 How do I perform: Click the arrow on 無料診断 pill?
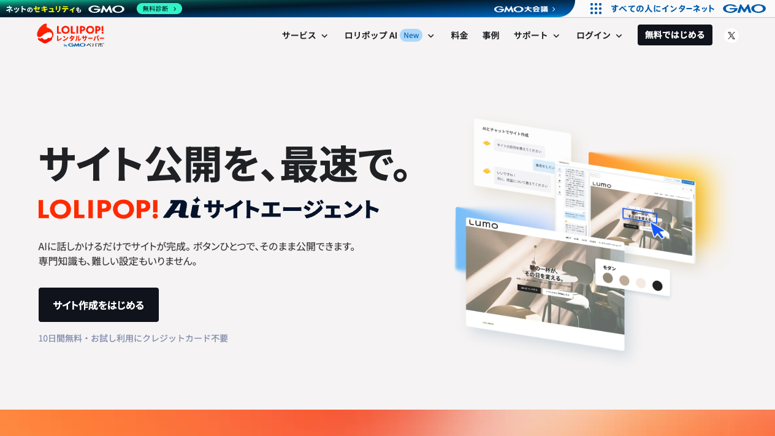(175, 9)
